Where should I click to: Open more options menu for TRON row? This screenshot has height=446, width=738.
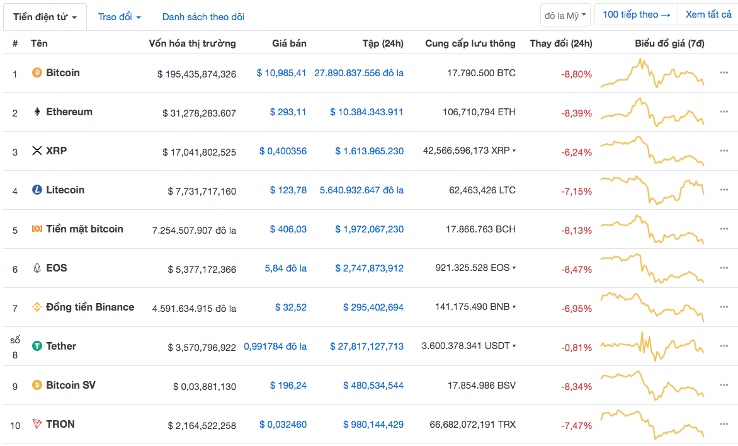(x=724, y=425)
